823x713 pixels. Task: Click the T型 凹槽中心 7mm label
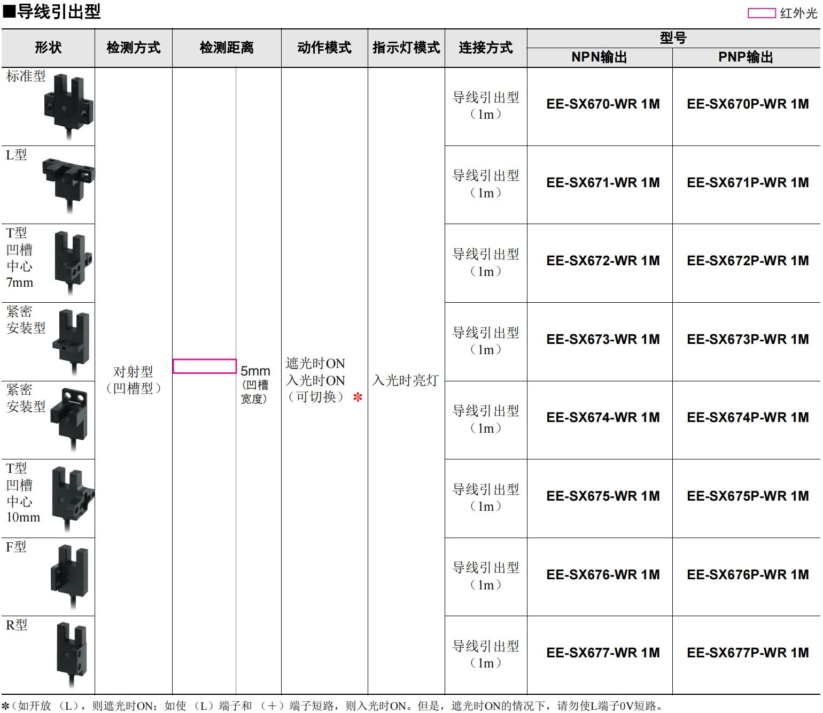coord(20,258)
